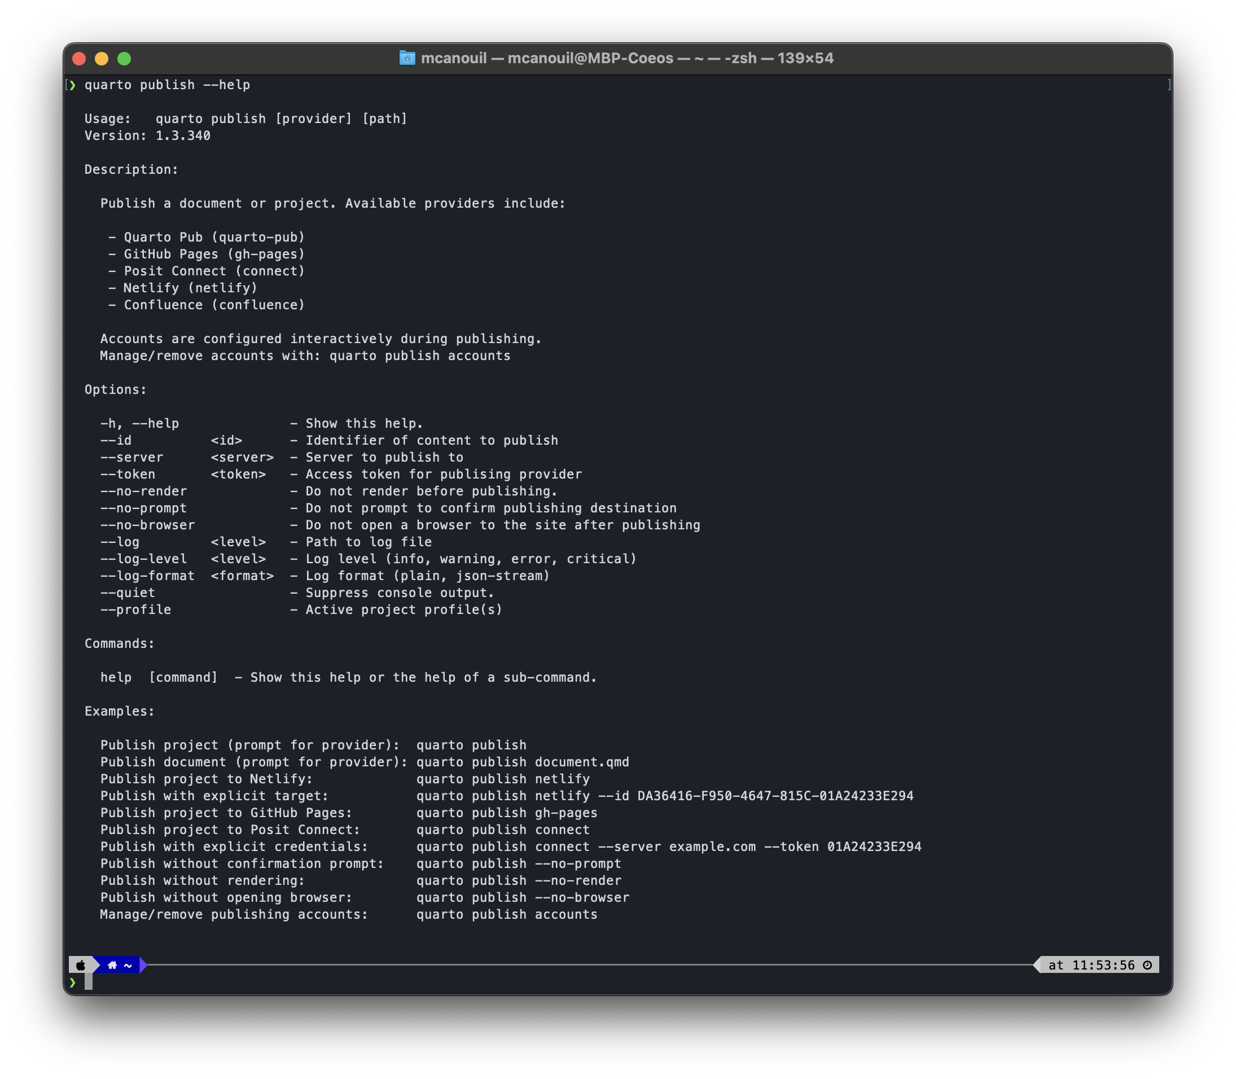Click the '--no-render' option
Screen dimensions: 1236x1079
coord(143,492)
